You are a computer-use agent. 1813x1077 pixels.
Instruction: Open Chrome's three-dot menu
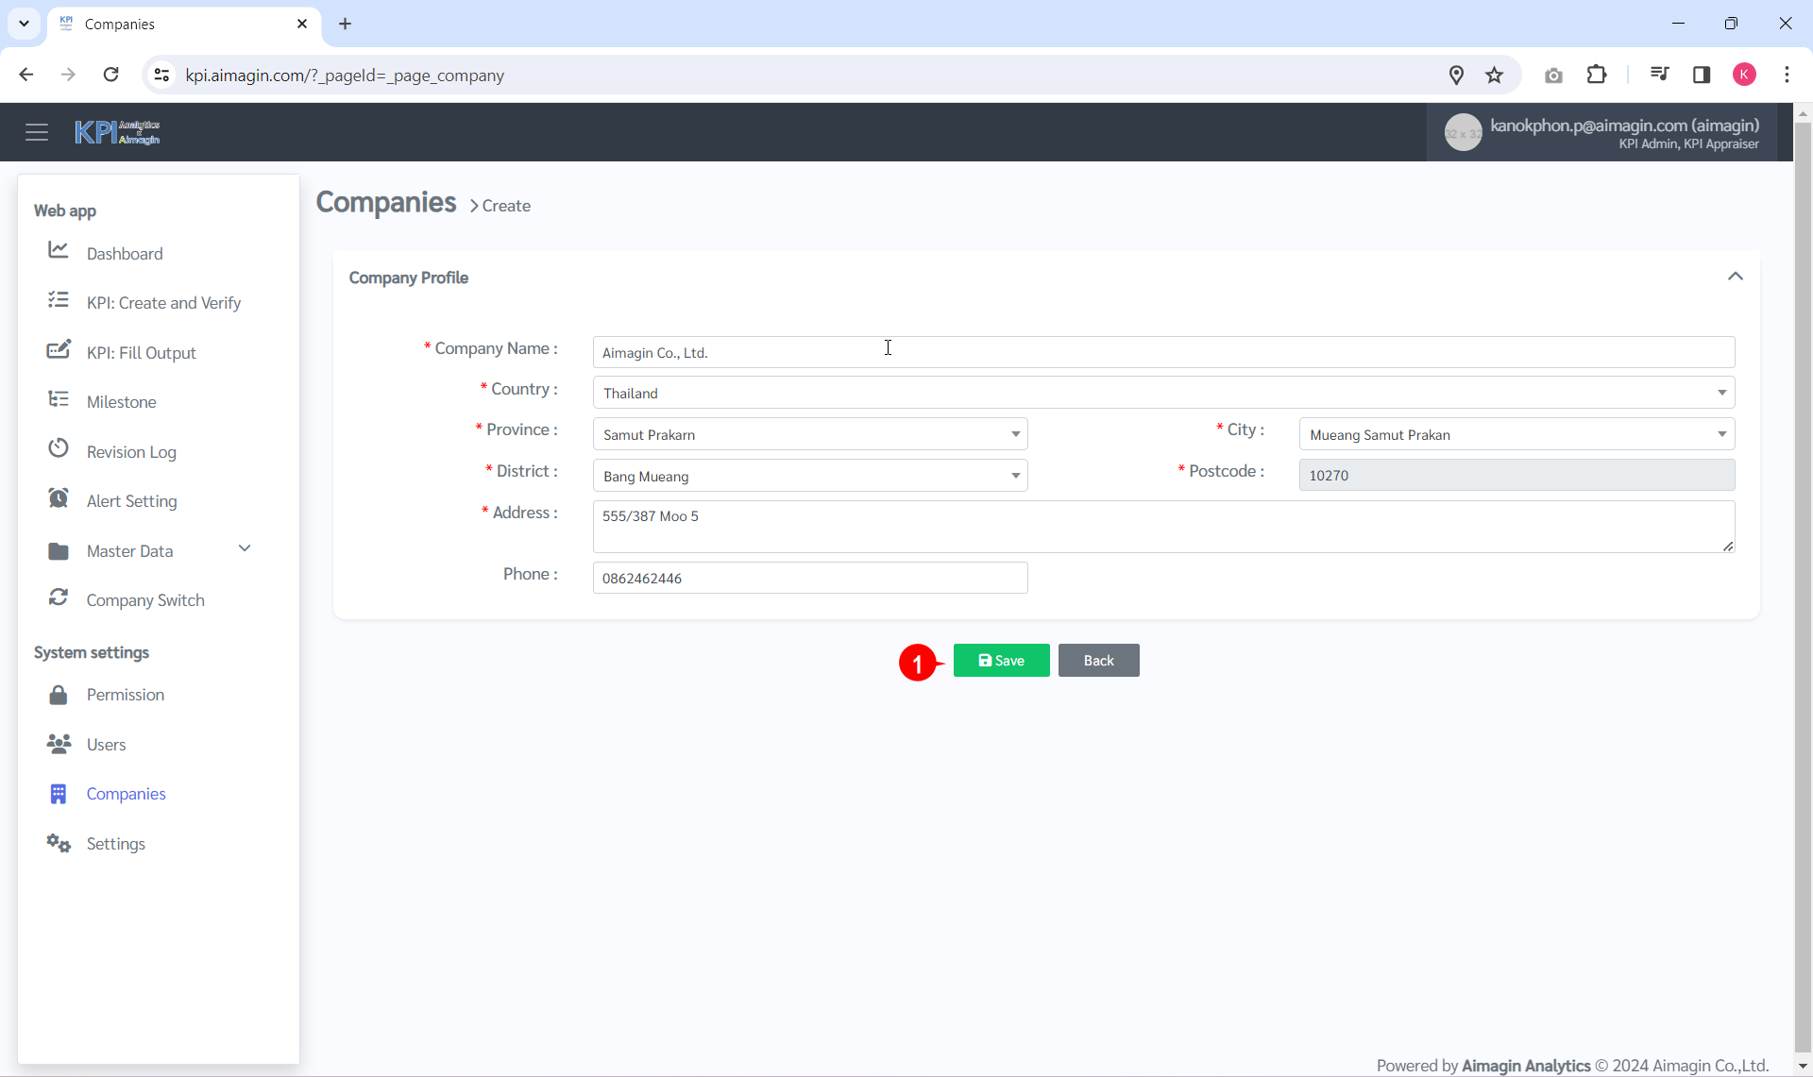(1788, 75)
